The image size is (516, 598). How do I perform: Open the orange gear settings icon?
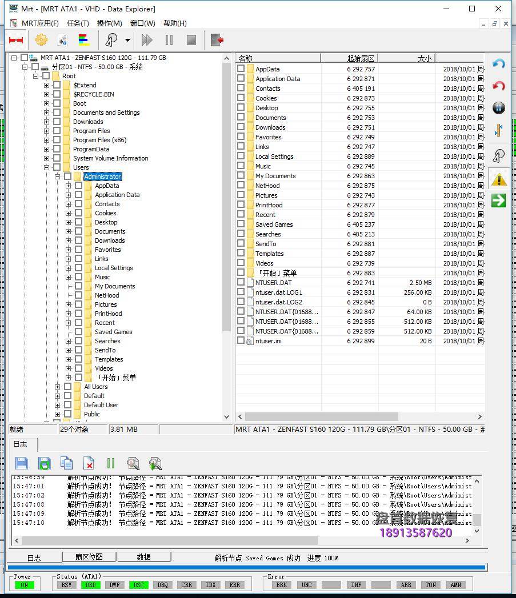click(x=41, y=39)
